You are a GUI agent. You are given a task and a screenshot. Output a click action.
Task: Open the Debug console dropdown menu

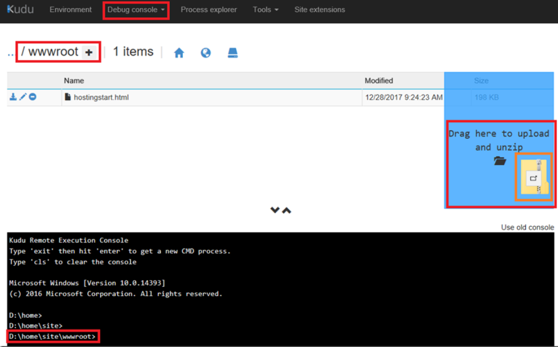tap(136, 10)
